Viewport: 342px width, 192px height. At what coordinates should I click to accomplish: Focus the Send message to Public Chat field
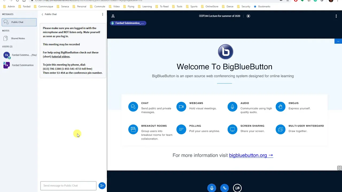[68, 186]
